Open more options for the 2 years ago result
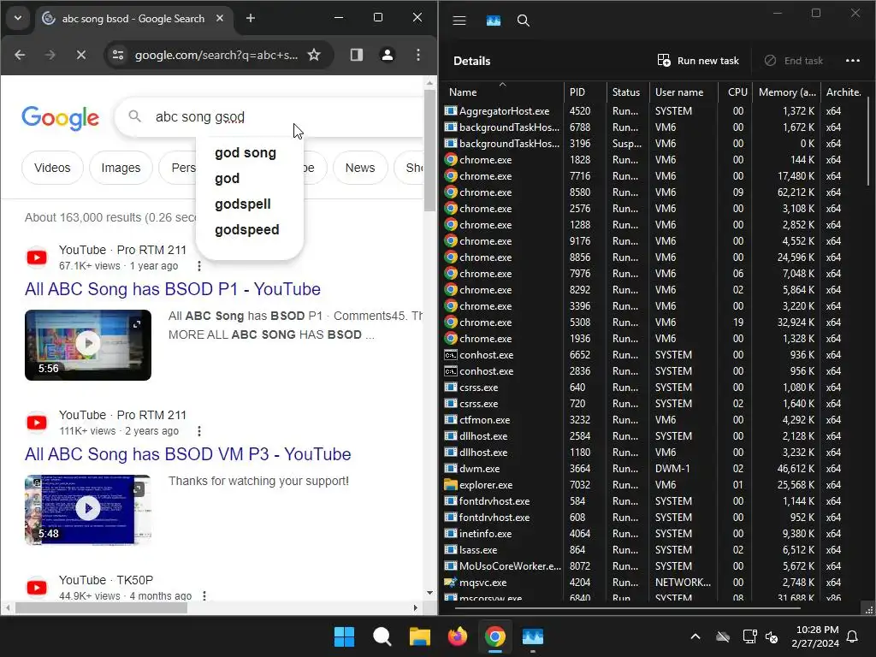This screenshot has width=876, height=657. [198, 431]
